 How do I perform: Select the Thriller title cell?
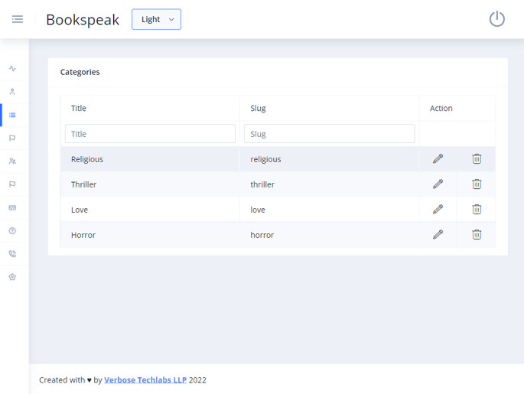coord(150,184)
